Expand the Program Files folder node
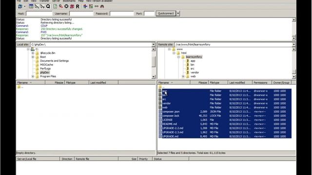 click(x=33, y=76)
